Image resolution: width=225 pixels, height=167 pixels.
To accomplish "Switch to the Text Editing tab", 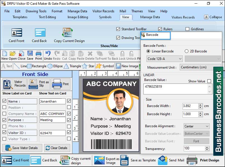I will (x=47, y=17).
